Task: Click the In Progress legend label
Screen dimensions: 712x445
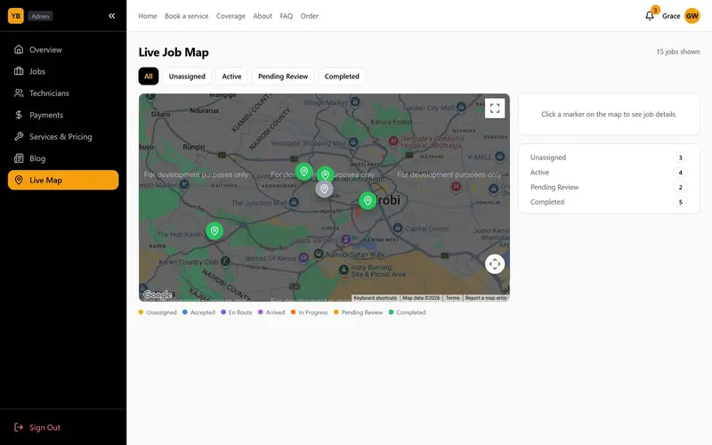Action: (313, 312)
